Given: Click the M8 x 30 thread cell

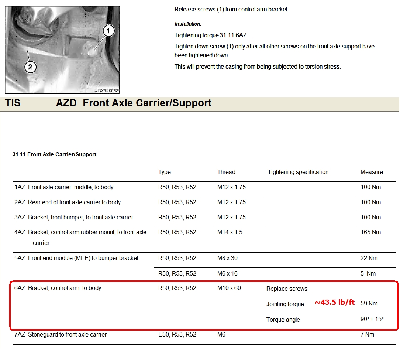Looking at the screenshot, I should [227, 258].
